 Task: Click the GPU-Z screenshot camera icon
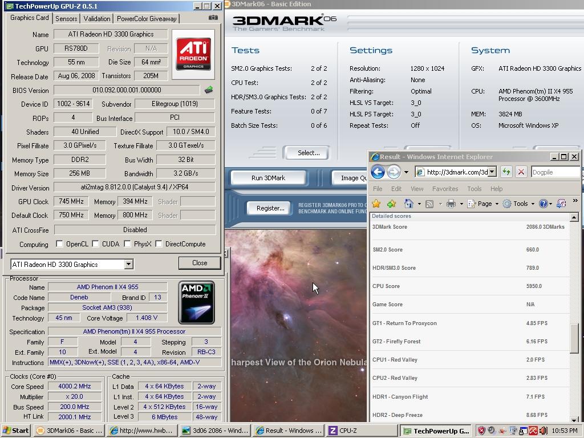213,18
